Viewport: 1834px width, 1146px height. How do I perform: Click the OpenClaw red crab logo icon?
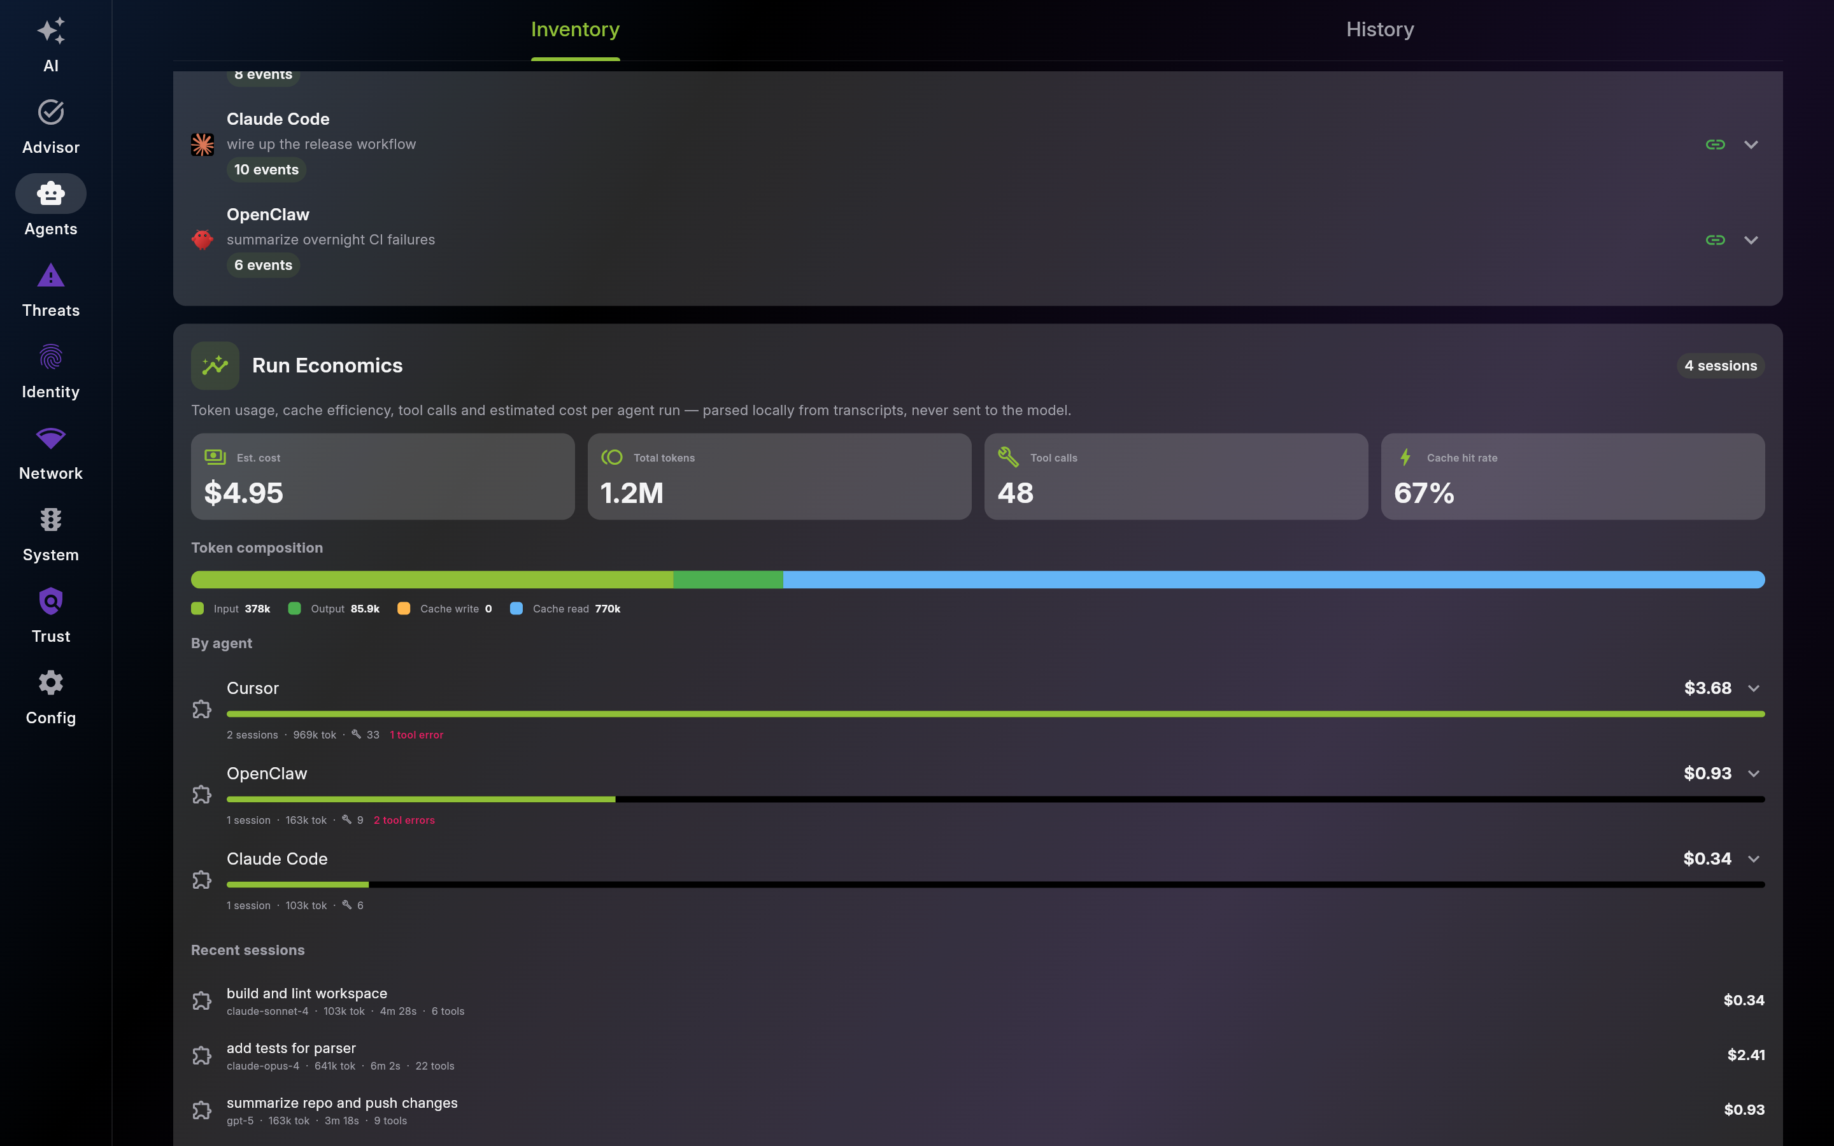click(203, 239)
